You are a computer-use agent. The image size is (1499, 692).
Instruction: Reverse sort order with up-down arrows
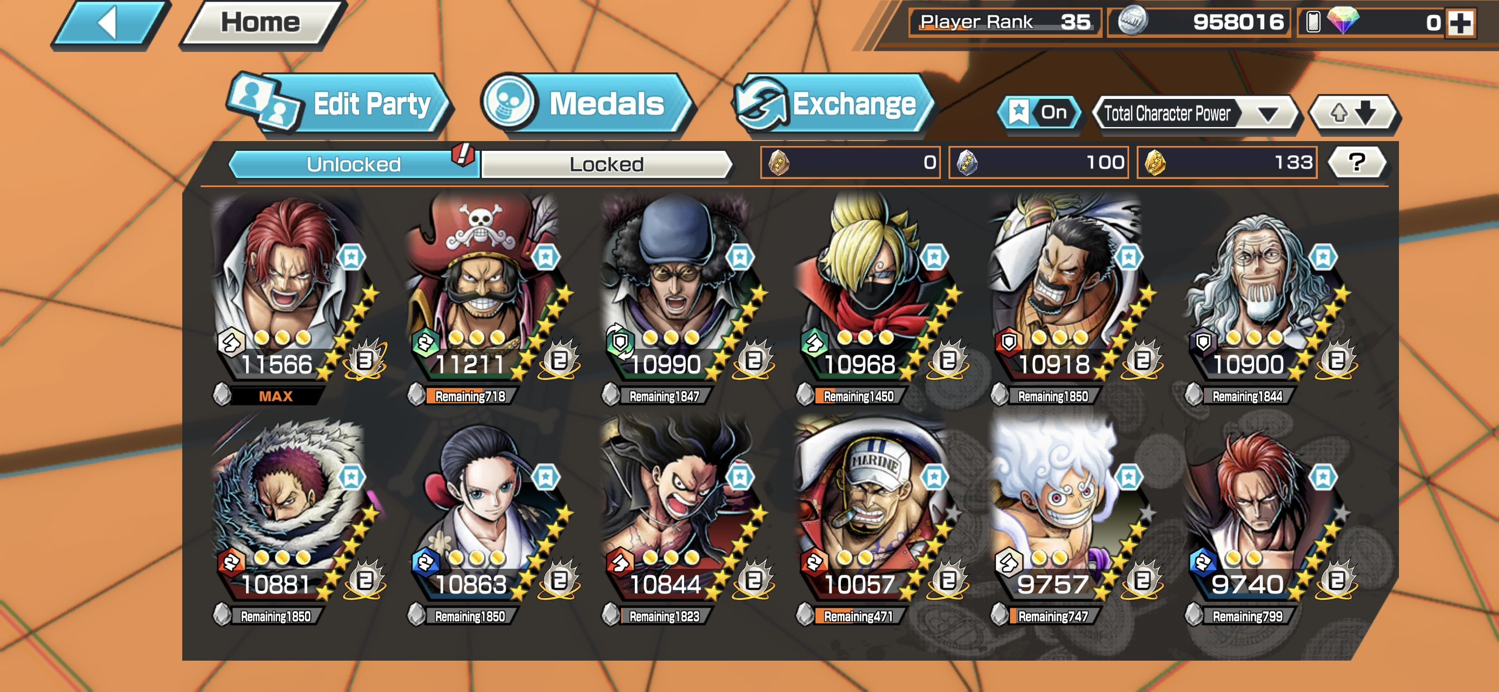[x=1354, y=112]
